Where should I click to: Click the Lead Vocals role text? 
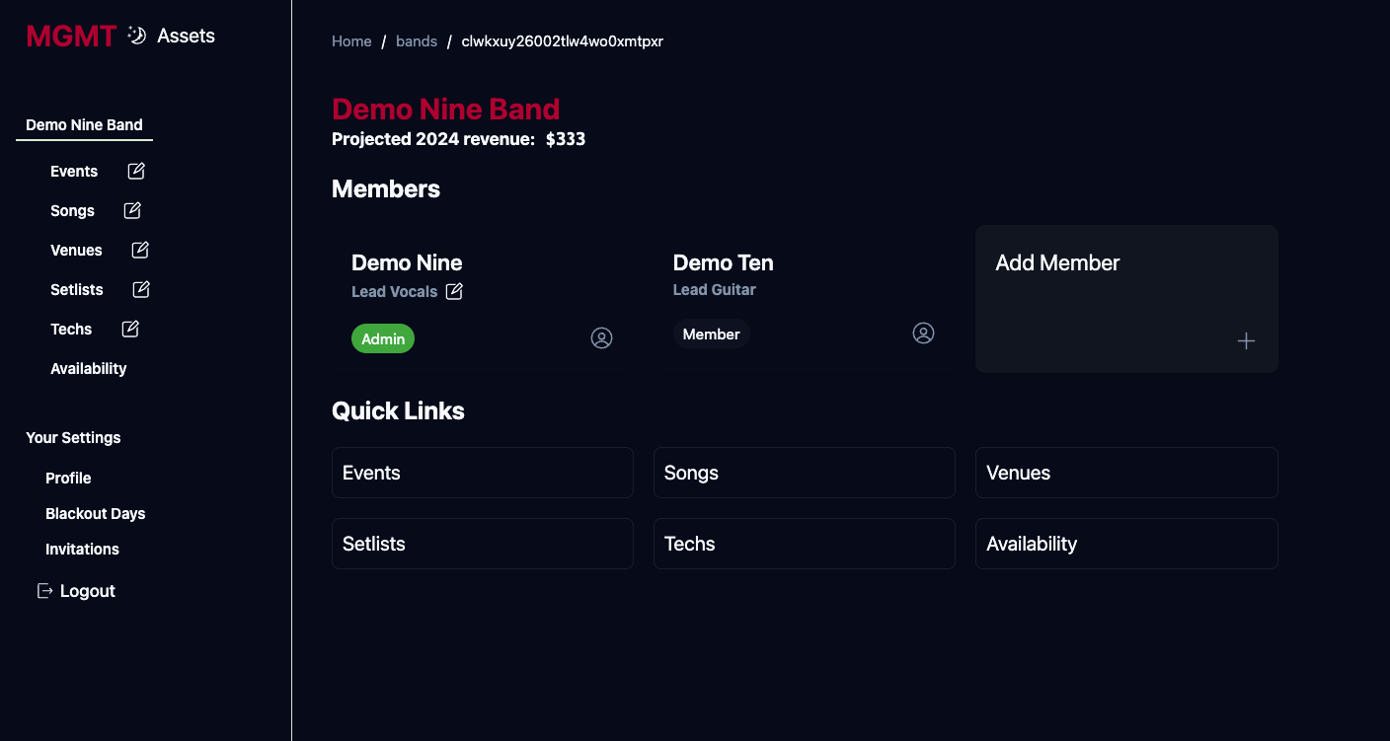click(x=395, y=292)
